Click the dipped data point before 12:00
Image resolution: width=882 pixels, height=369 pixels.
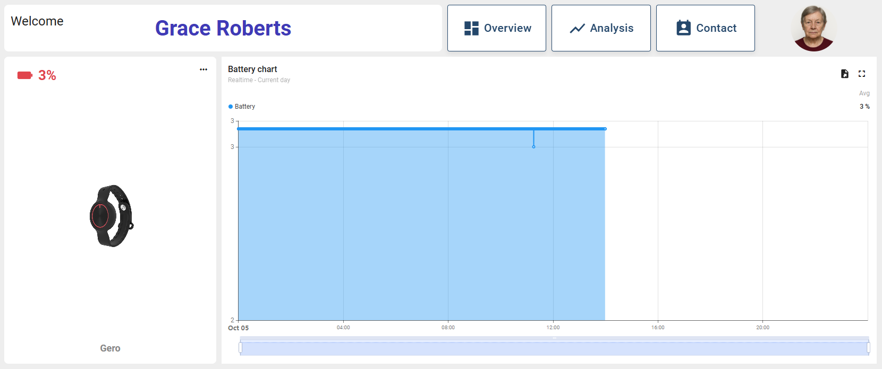533,147
